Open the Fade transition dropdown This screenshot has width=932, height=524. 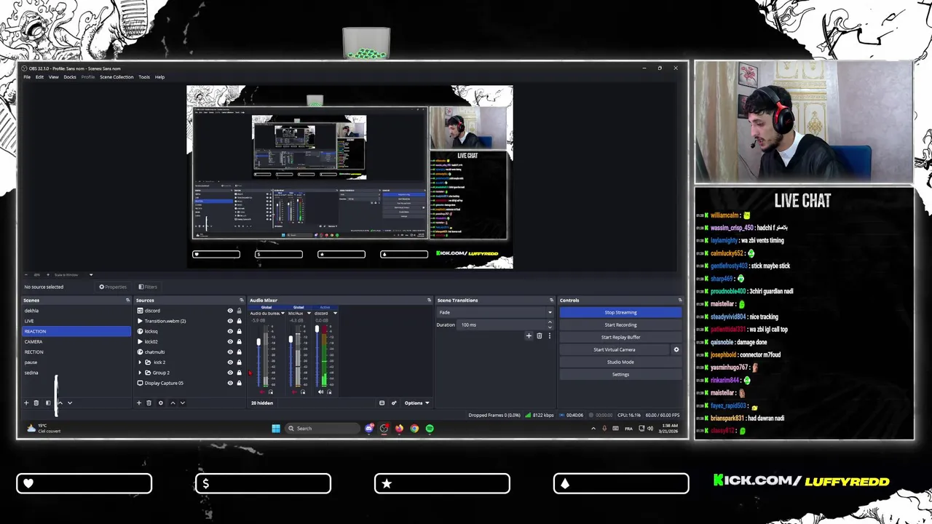click(495, 312)
